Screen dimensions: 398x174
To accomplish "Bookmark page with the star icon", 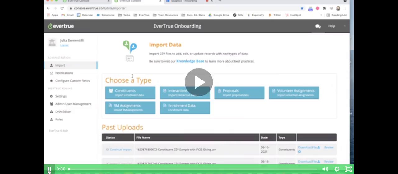I will [x=302, y=8].
